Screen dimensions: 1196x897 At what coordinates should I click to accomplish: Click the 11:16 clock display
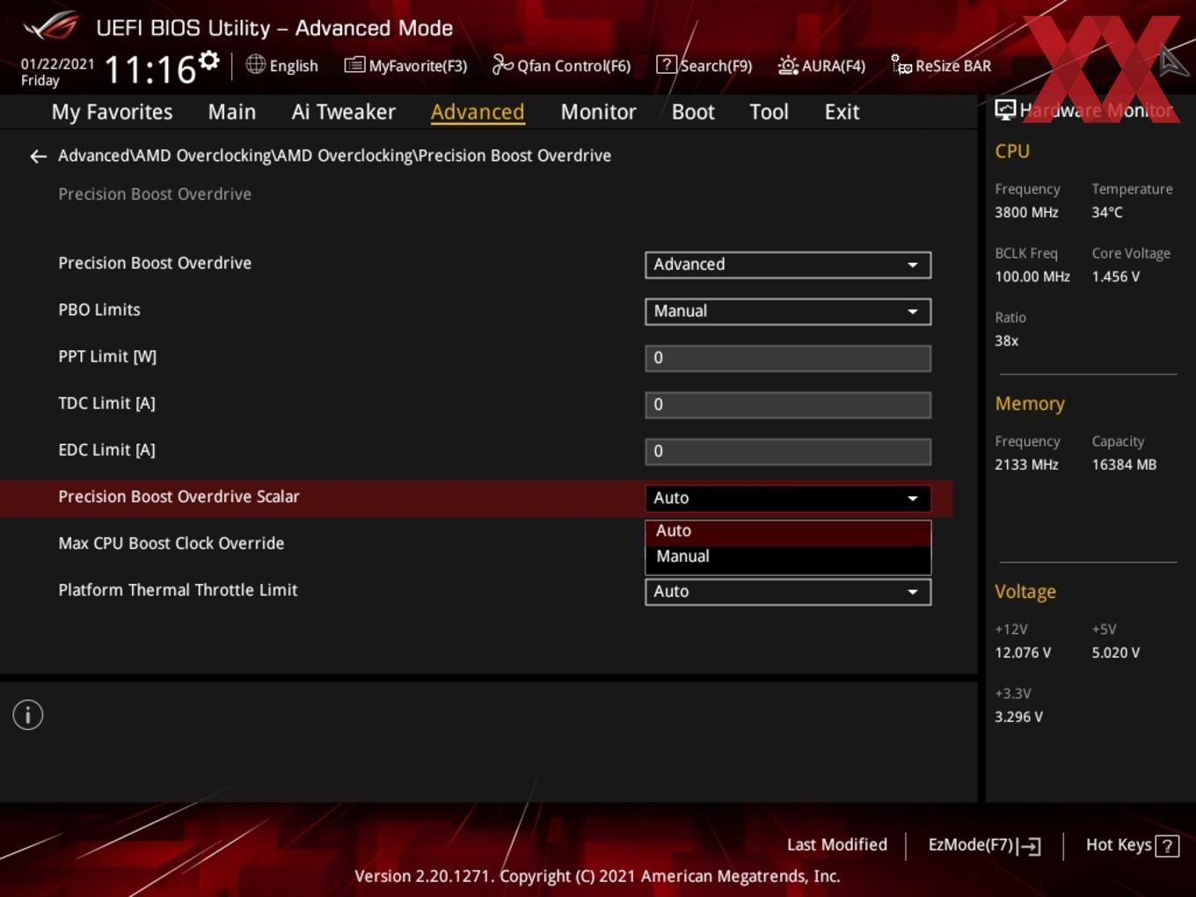coord(150,69)
